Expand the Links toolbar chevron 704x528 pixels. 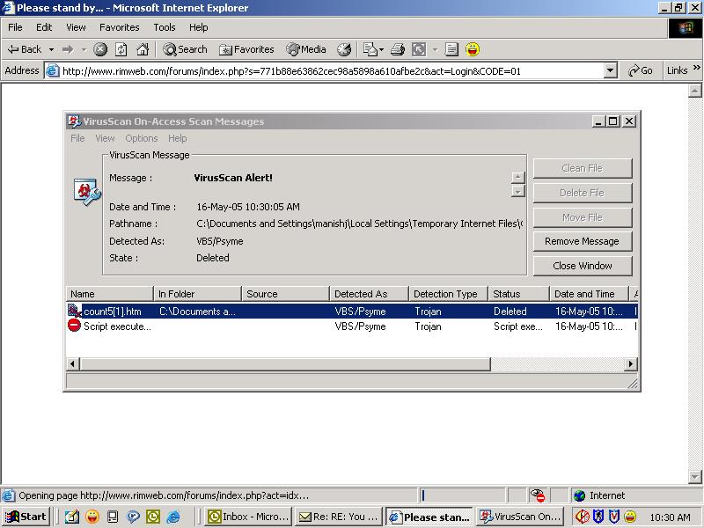pos(697,68)
